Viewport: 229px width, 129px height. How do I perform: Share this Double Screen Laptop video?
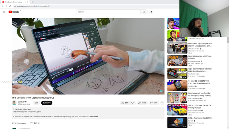click(142, 103)
